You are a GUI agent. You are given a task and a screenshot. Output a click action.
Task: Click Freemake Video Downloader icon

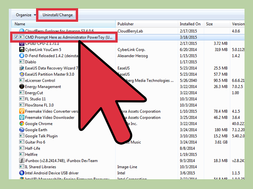pos(22,117)
